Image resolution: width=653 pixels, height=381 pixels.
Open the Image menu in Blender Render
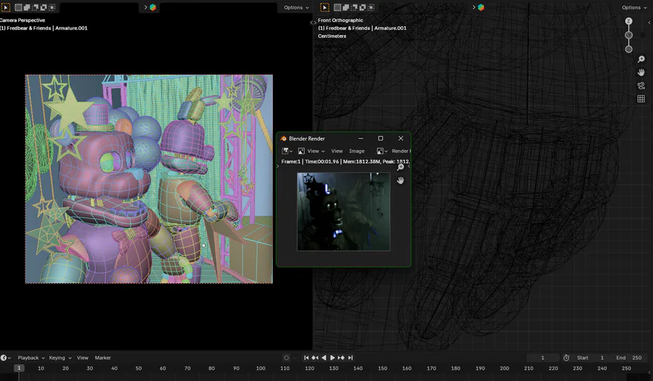click(356, 151)
